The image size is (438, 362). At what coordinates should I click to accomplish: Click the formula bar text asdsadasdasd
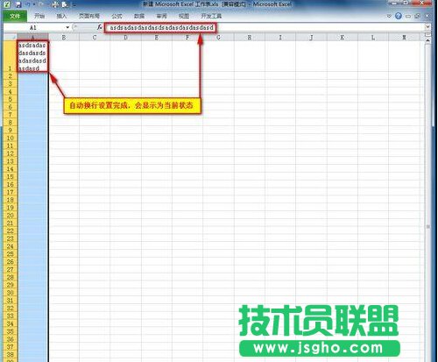tap(161, 27)
